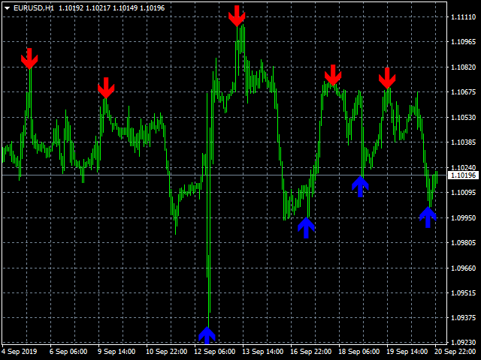Click the 19 Sep 14:00 time label

click(x=407, y=352)
